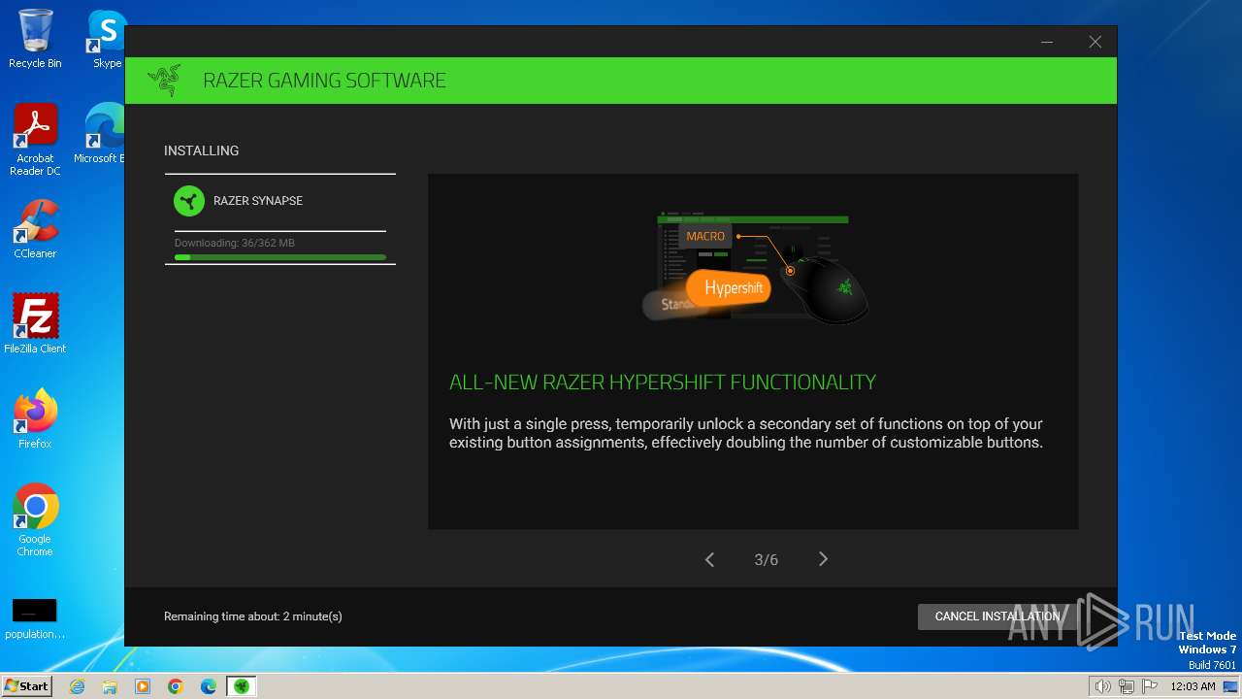Select the population file on desktop
The width and height of the screenshot is (1242, 699).
[35, 618]
